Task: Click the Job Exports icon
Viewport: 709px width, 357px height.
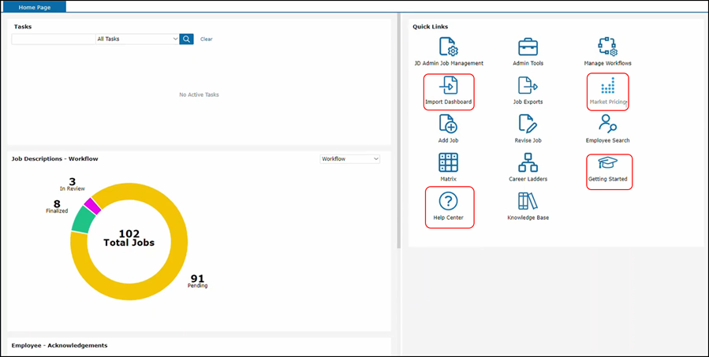Action: click(x=528, y=86)
